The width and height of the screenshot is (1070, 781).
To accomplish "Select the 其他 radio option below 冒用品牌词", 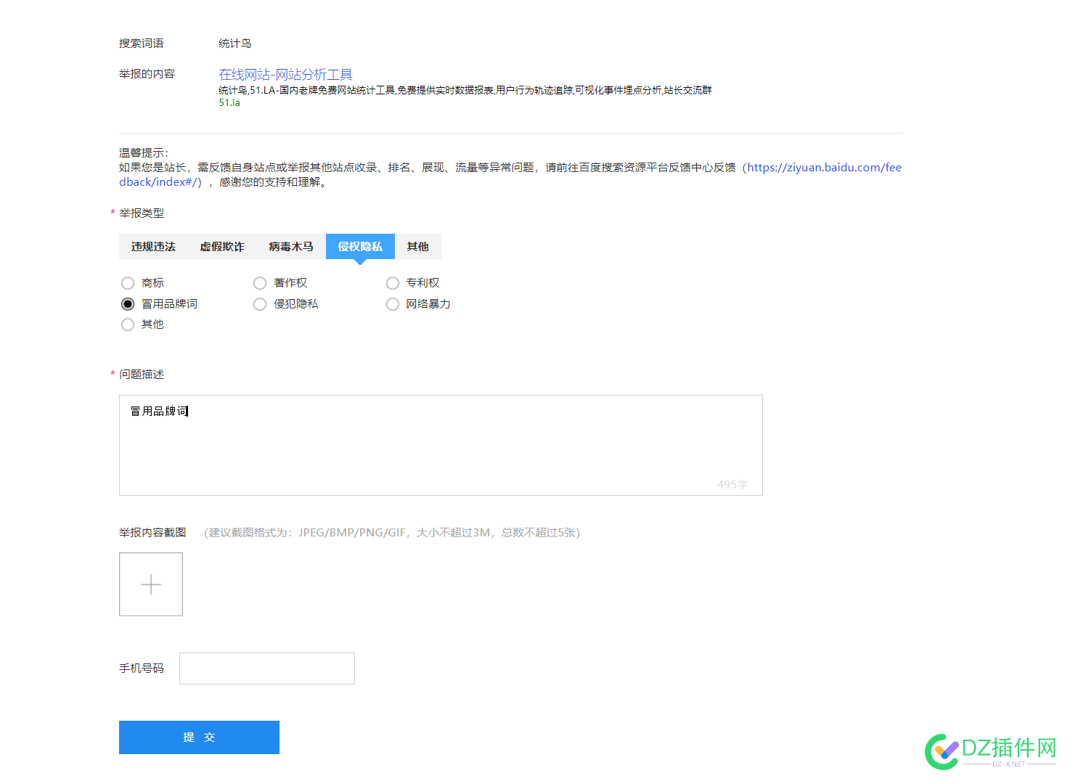I will [x=128, y=324].
